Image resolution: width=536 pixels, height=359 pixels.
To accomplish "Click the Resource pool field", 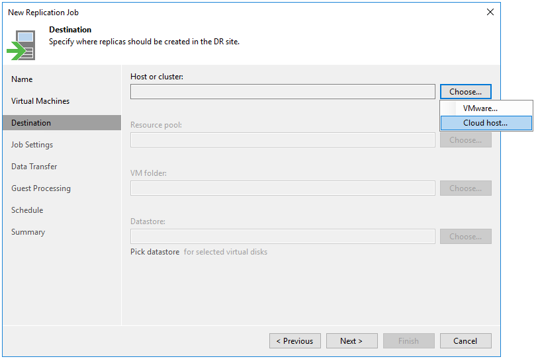I will (283, 140).
